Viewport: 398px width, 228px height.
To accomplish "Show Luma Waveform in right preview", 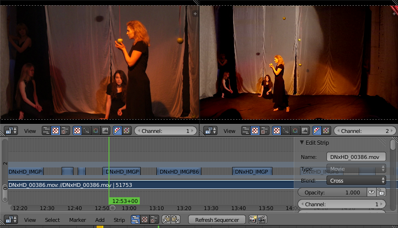I will click(286, 131).
